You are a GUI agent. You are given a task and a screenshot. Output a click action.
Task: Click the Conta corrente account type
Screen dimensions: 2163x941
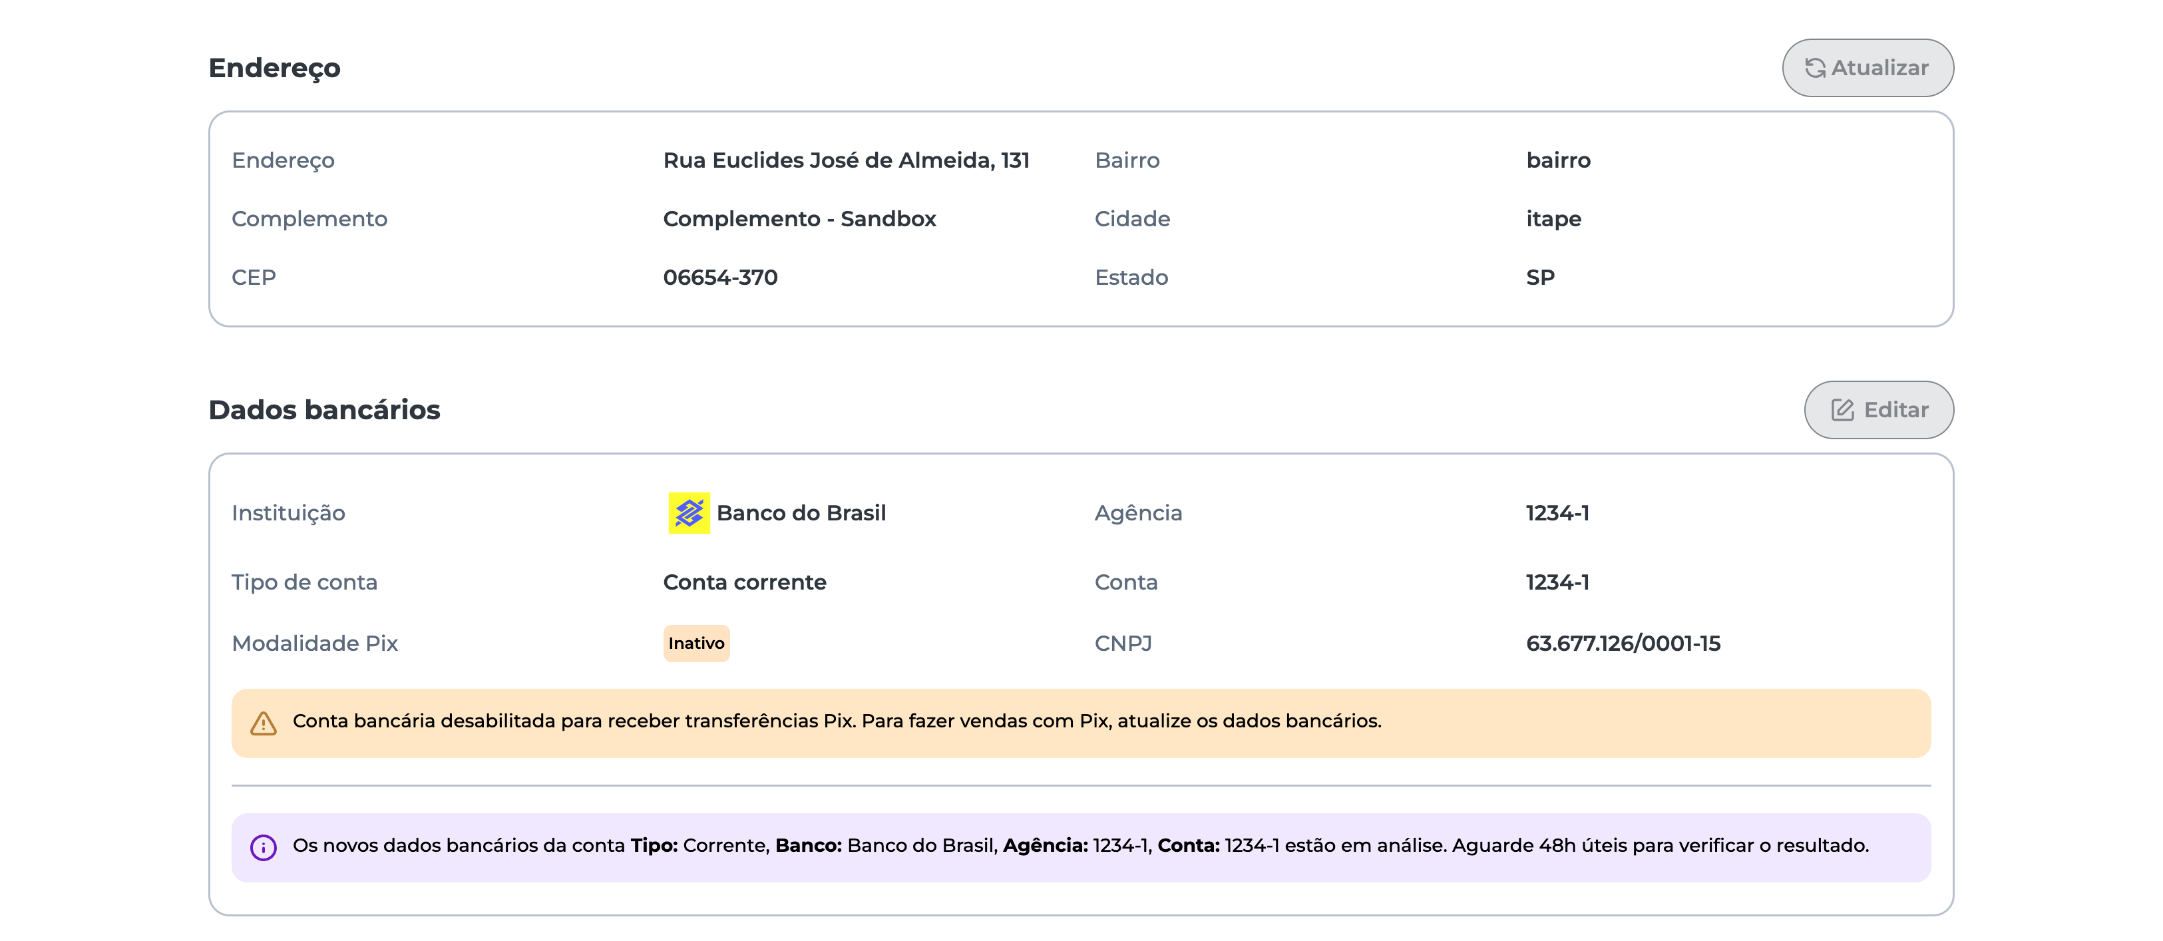[744, 582]
